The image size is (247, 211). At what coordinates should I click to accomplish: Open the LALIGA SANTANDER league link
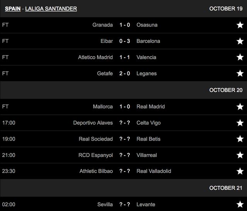coord(51,9)
